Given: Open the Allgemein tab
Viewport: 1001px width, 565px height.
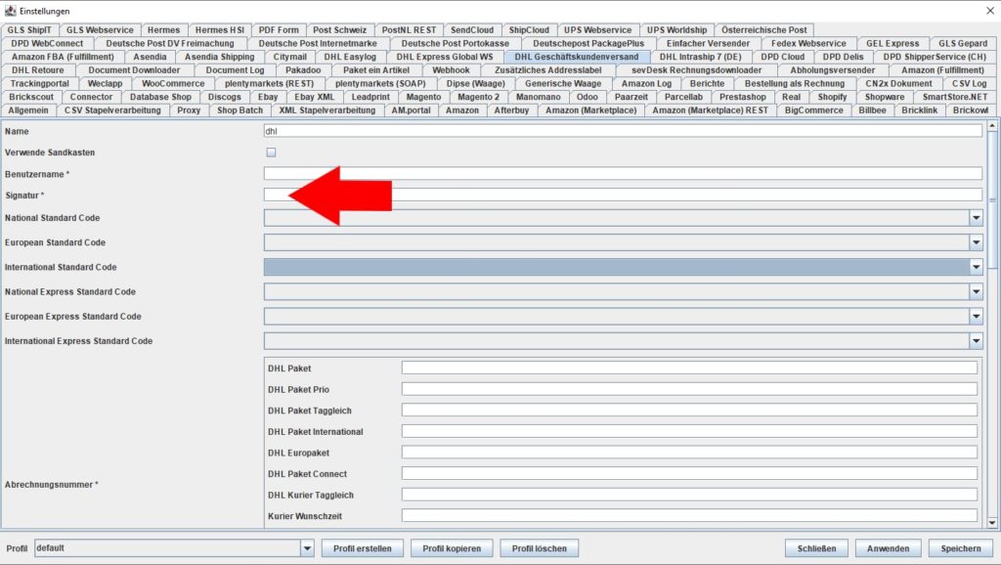Looking at the screenshot, I should [x=28, y=110].
